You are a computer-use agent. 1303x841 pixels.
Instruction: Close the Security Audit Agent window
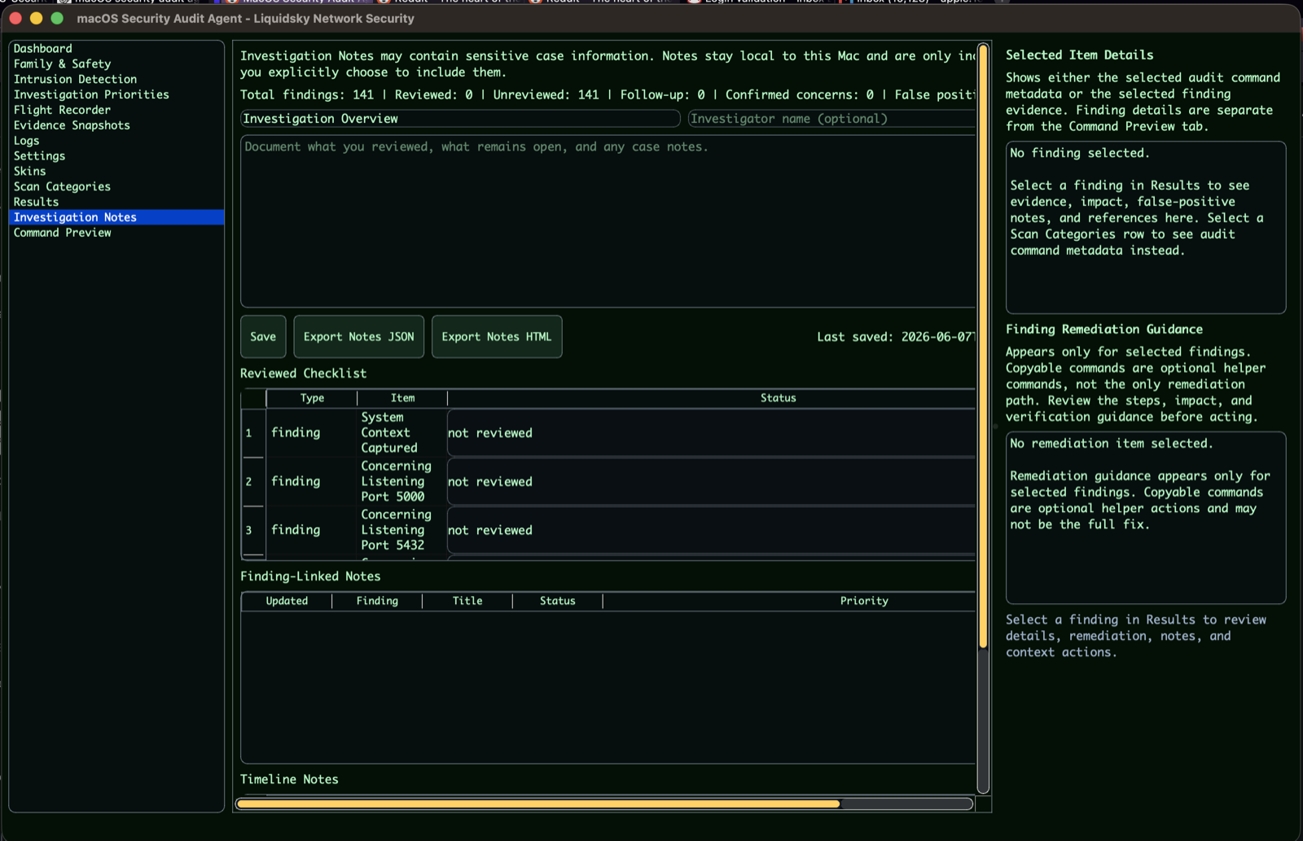coord(15,18)
